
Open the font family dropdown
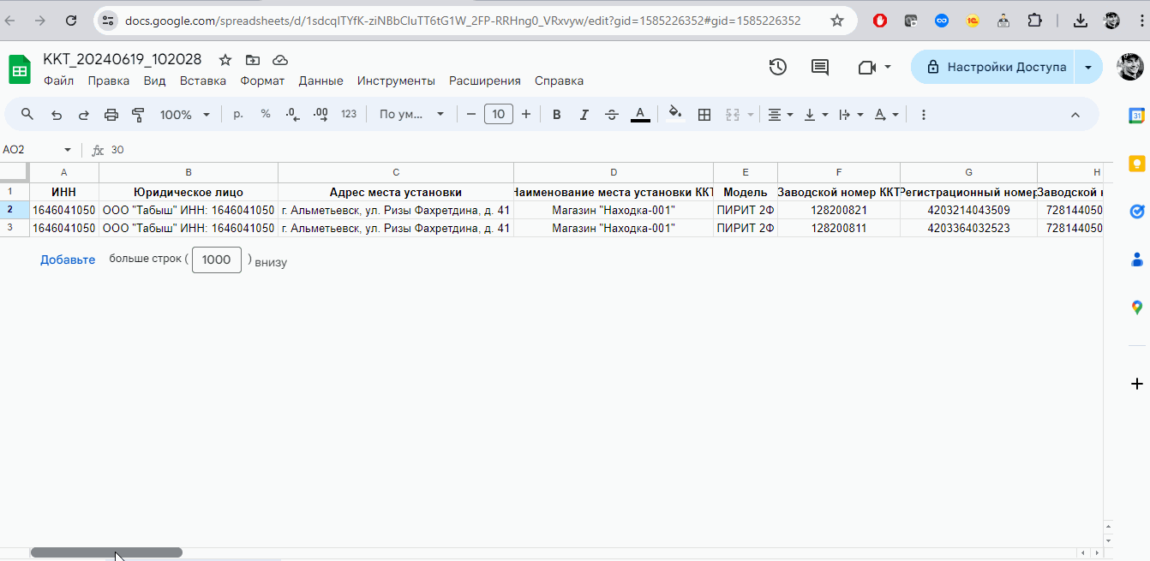pyautogui.click(x=412, y=115)
